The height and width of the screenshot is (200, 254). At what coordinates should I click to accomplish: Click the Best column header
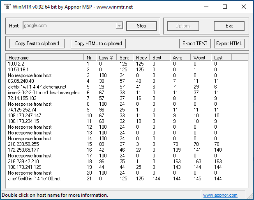(160, 58)
